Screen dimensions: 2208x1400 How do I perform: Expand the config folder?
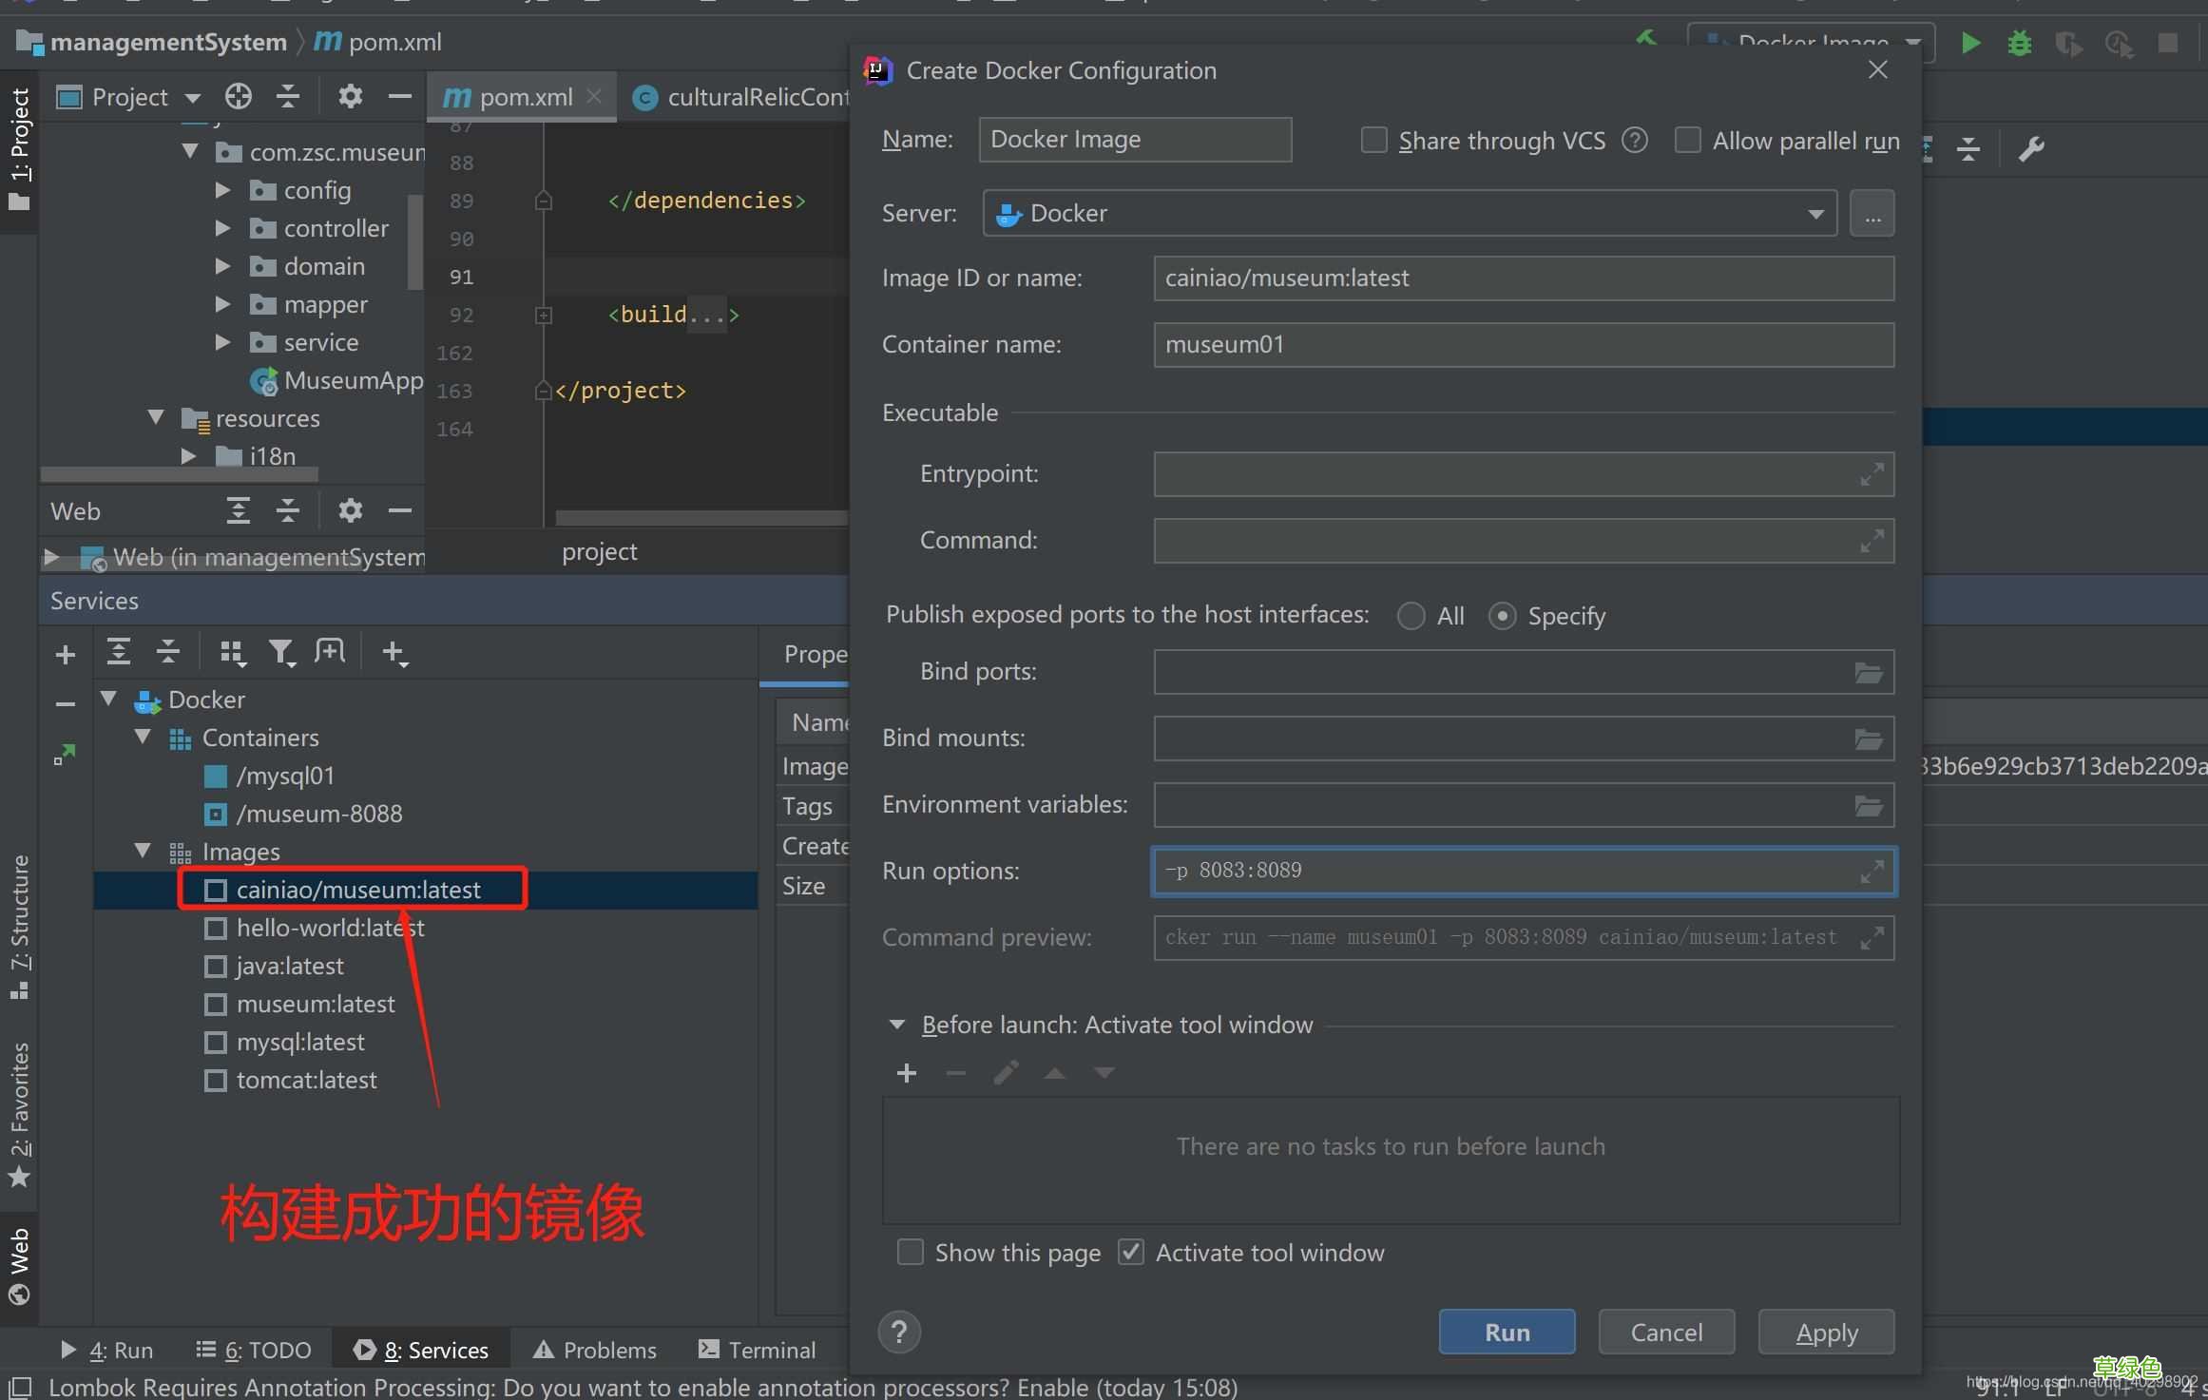222,190
